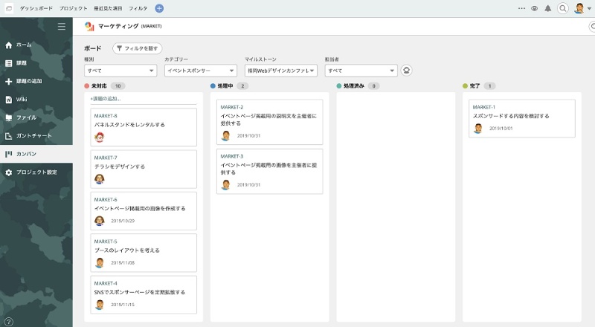Image resolution: width=595 pixels, height=327 pixels.
Task: Open the 最近見た項目 menu
Action: tap(108, 8)
